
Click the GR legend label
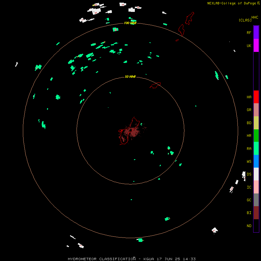249,110
